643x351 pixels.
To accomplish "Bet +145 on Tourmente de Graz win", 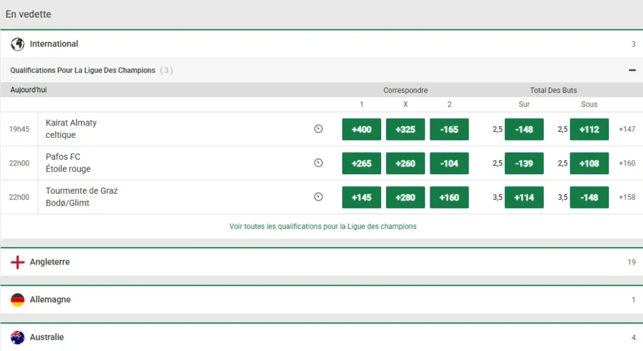I will click(361, 197).
